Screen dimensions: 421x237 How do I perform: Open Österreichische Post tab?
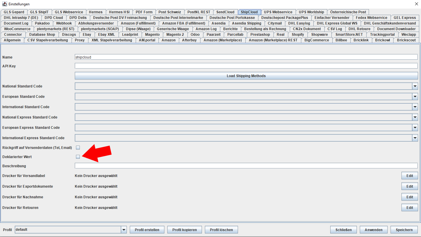348,12
